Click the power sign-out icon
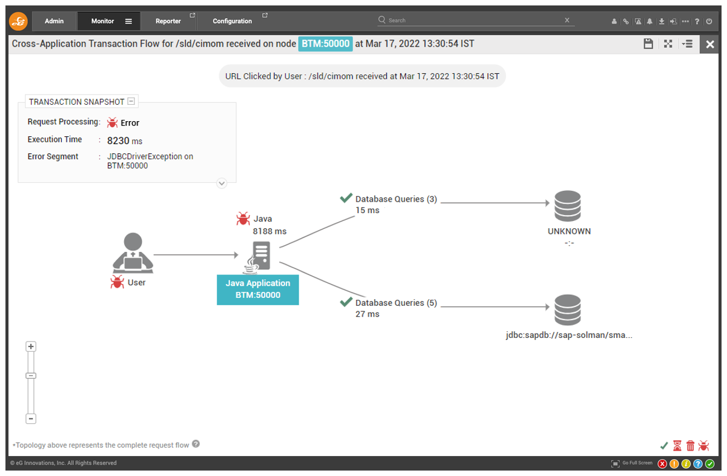 (x=709, y=21)
